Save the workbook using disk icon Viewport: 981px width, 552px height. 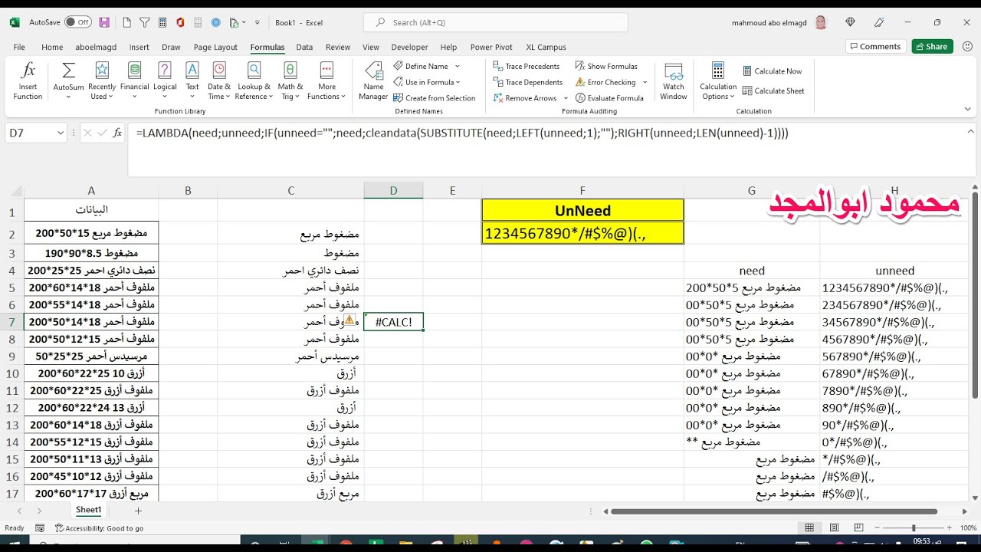pyautogui.click(x=104, y=22)
